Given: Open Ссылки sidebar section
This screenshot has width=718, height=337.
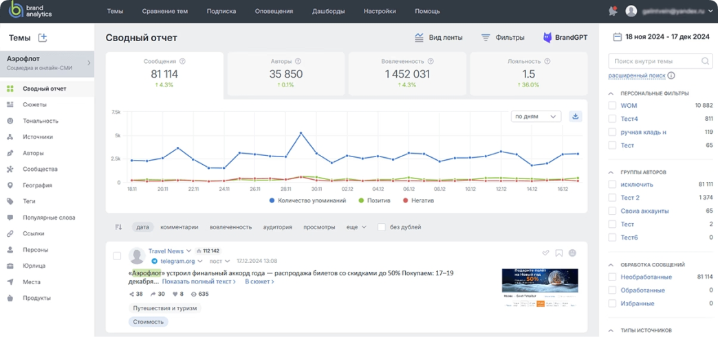Looking at the screenshot, I should [x=34, y=233].
